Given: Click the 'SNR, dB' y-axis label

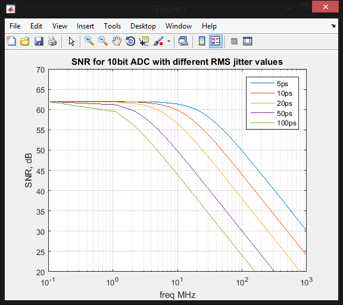Looking at the screenshot, I should coord(29,170).
